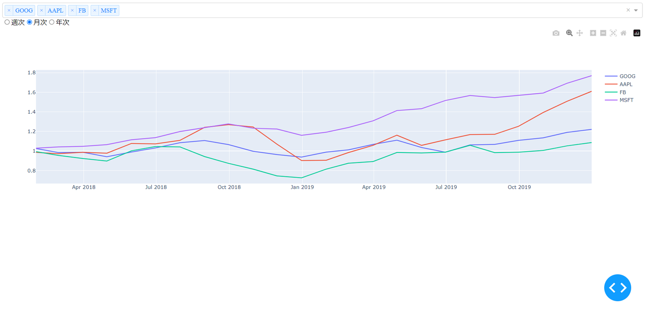The width and height of the screenshot is (646, 315).
Task: Toggle MSFT trace in legend
Action: pyautogui.click(x=626, y=100)
